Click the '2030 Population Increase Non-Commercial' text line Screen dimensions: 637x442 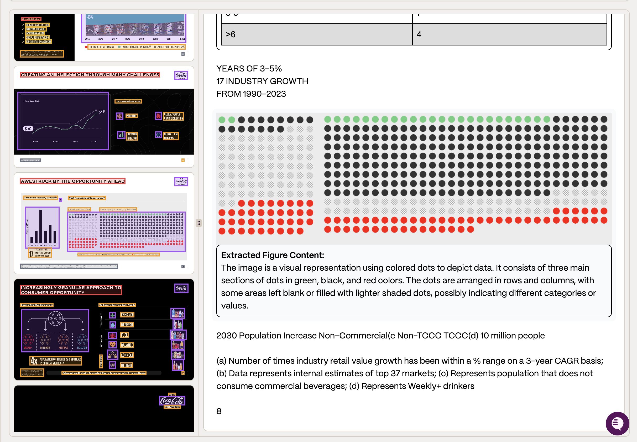(380, 336)
